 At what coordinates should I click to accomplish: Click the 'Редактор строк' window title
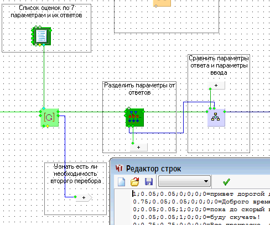point(153,169)
